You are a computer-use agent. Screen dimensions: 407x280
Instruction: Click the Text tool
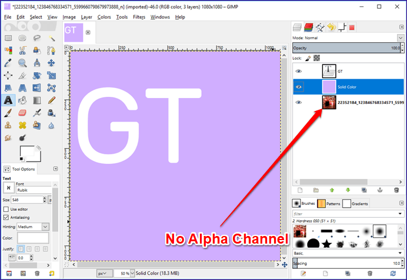[8, 100]
